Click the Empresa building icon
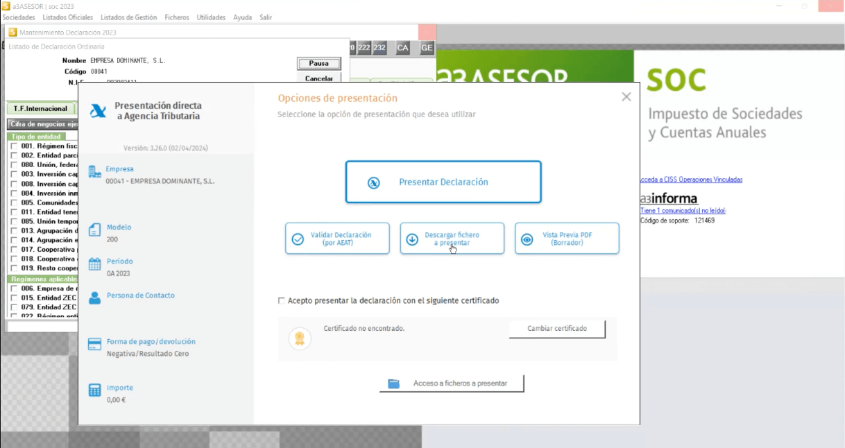The image size is (845, 448). [94, 171]
